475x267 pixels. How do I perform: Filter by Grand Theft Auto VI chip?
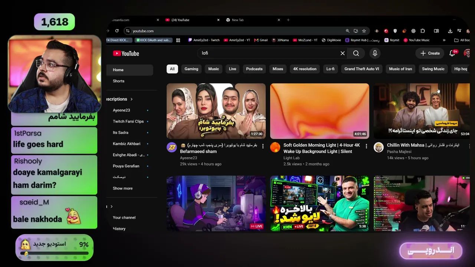pyautogui.click(x=362, y=69)
